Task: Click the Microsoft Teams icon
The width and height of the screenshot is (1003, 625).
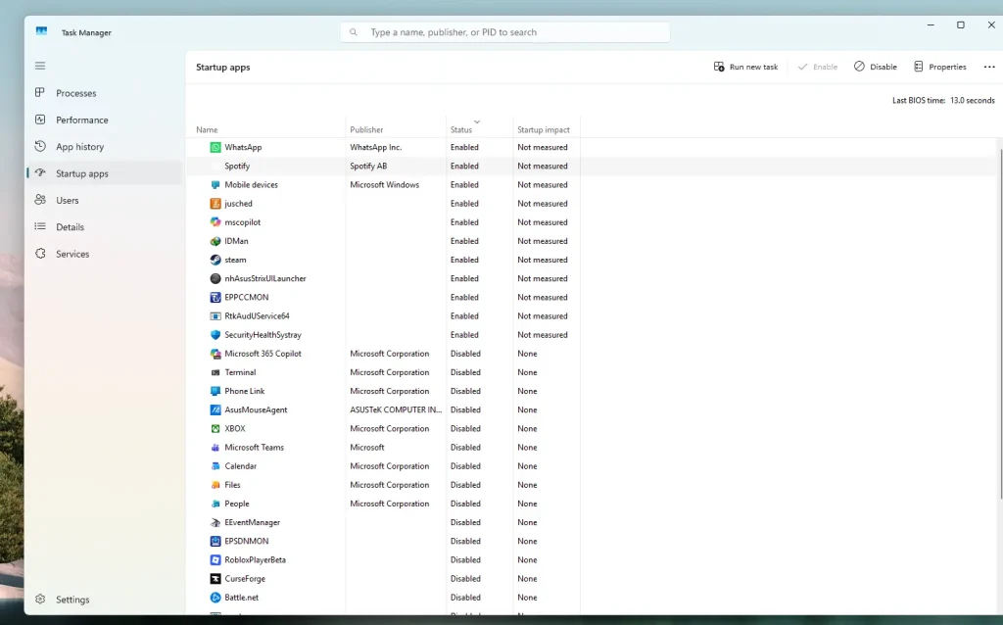Action: pos(215,447)
